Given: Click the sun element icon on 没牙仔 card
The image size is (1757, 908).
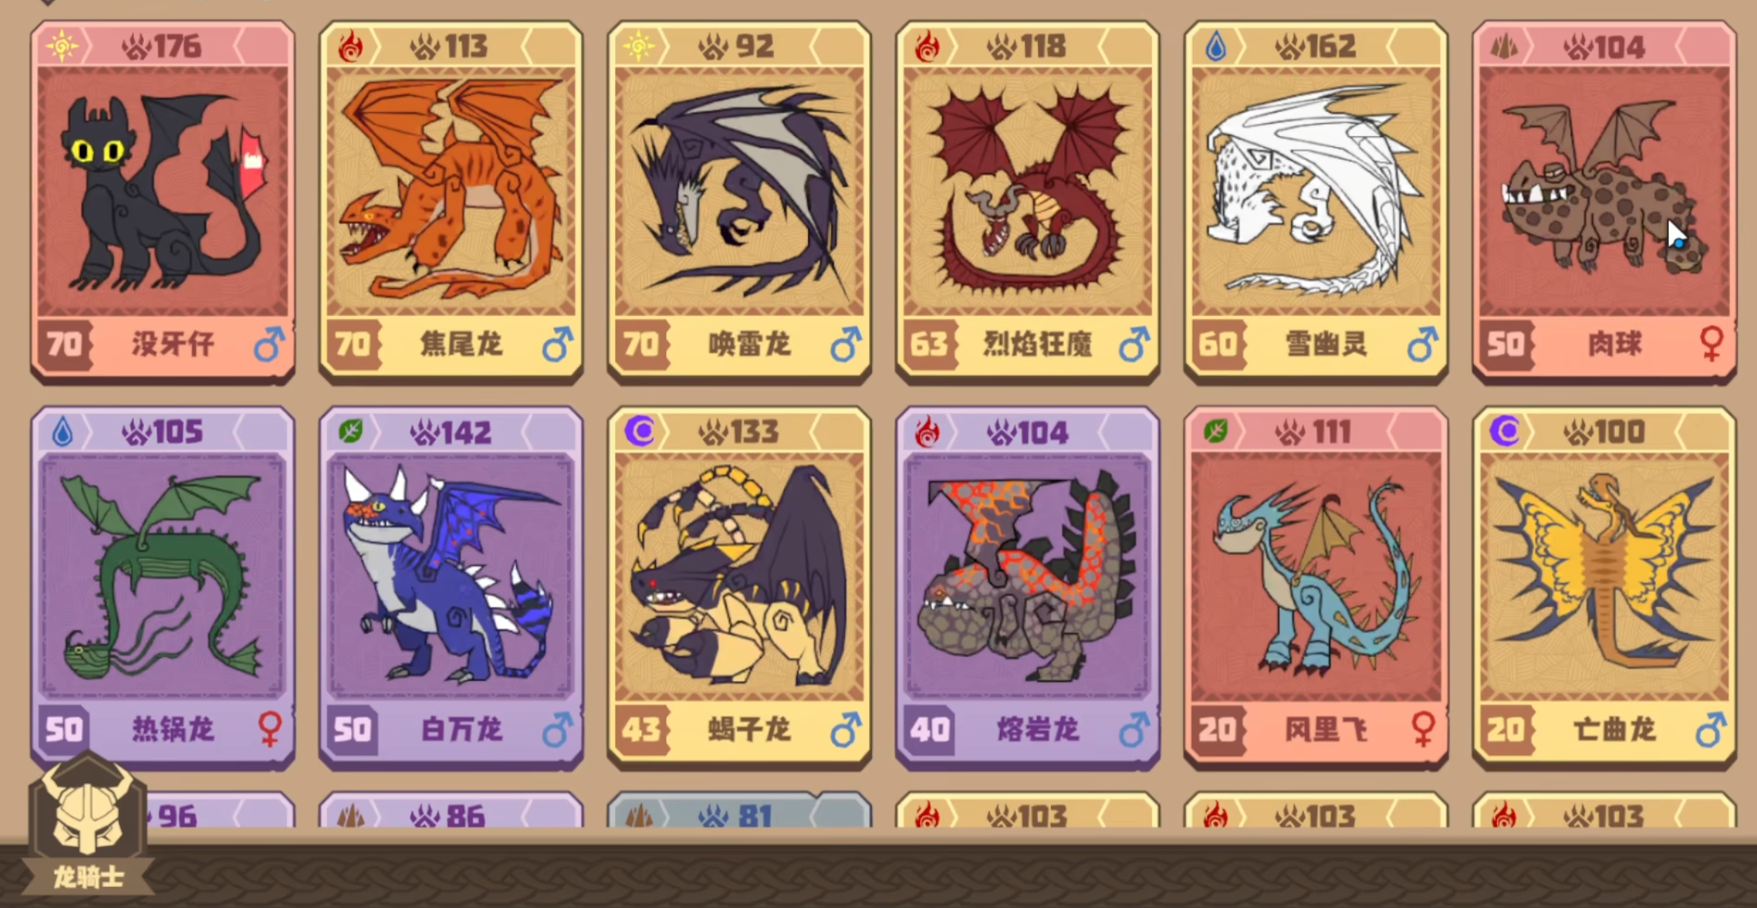Looking at the screenshot, I should pos(61,47).
